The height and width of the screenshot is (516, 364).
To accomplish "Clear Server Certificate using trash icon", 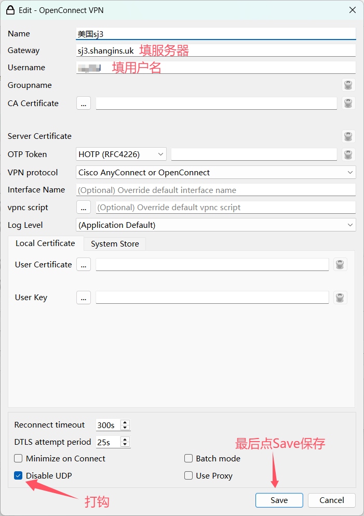I will [x=348, y=136].
